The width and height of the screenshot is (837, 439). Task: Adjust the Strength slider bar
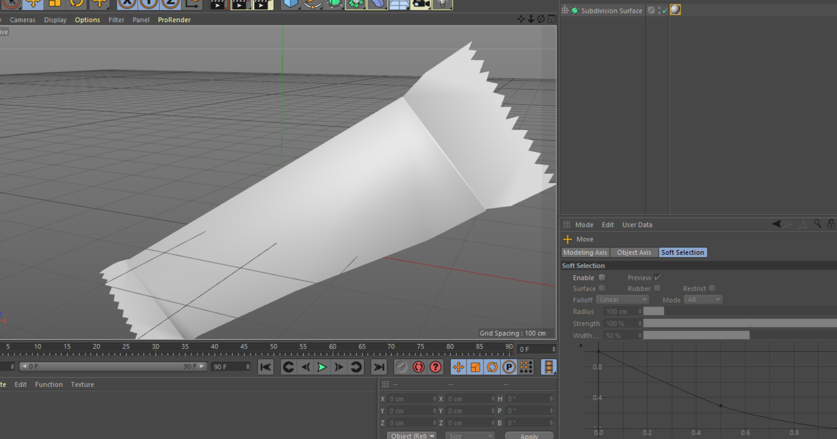pyautogui.click(x=740, y=323)
